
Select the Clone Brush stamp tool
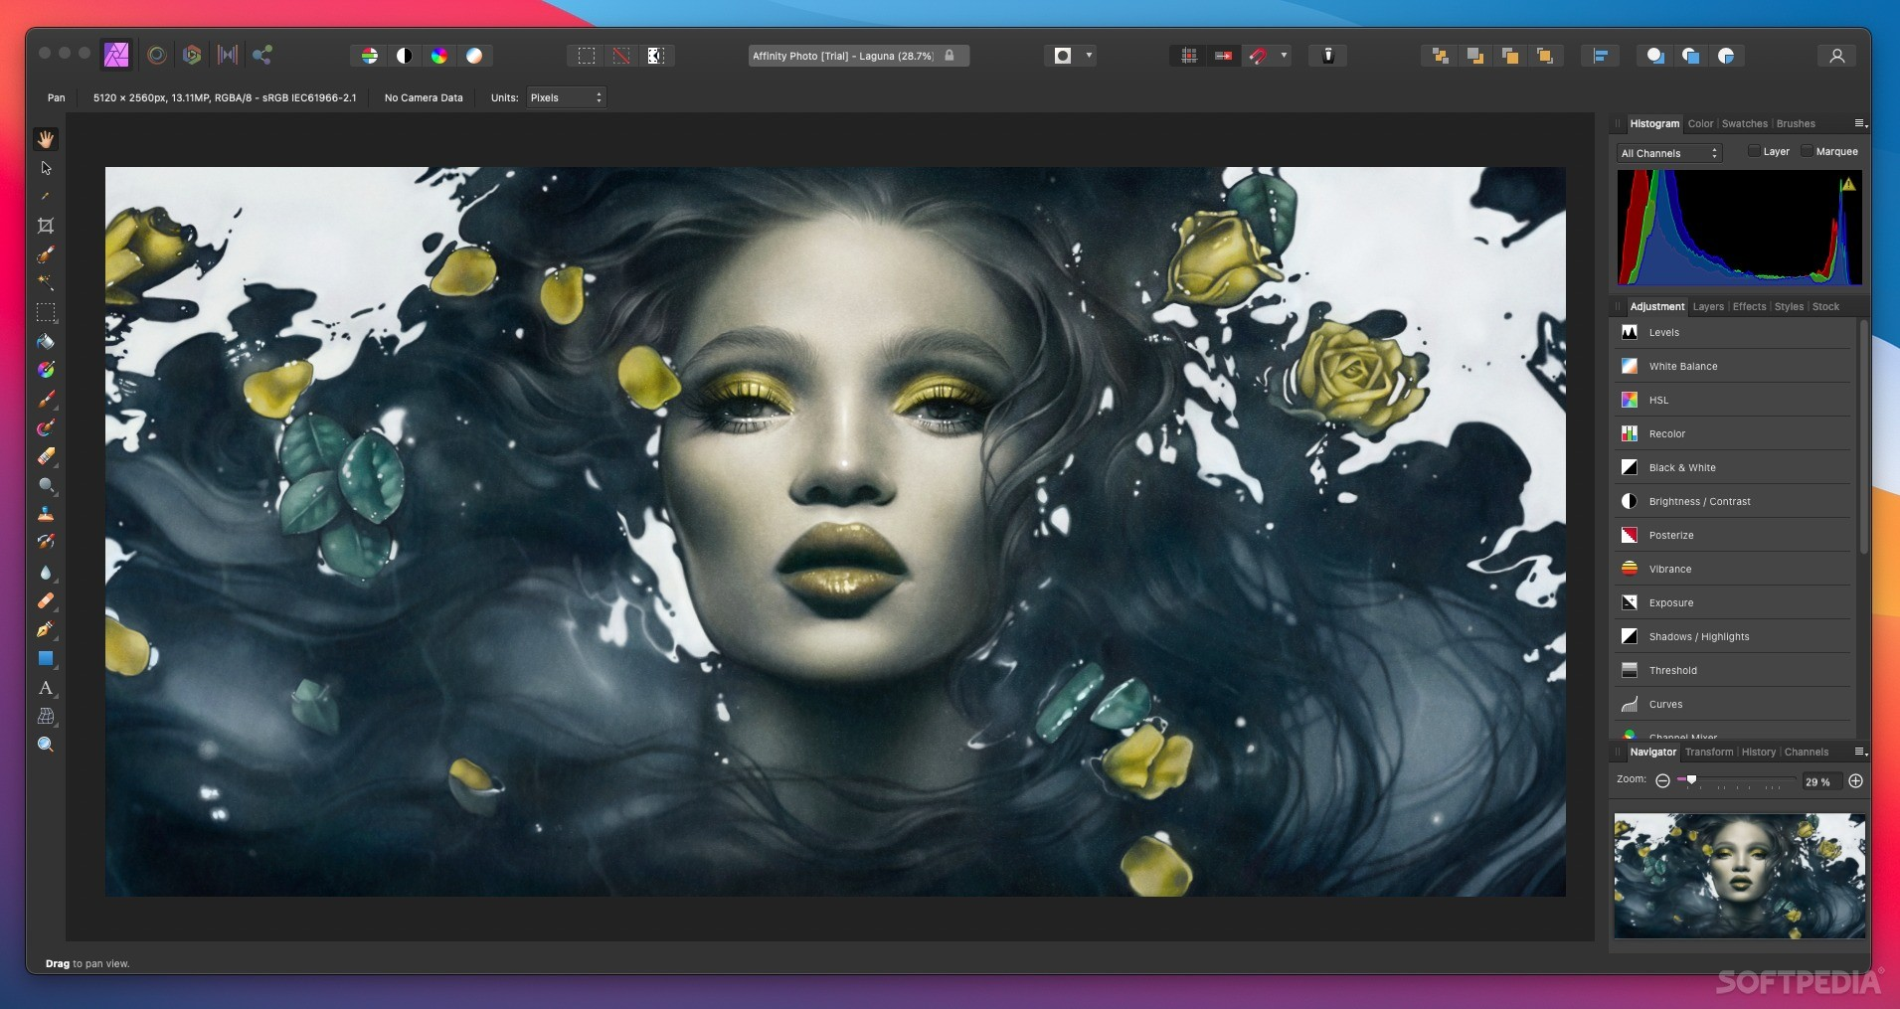(46, 514)
